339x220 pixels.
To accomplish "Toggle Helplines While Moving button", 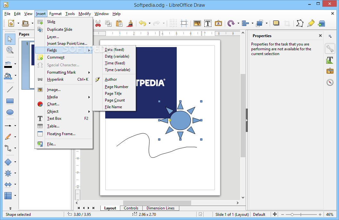I will point(184,23).
